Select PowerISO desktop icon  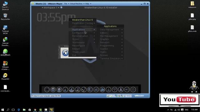5,77
